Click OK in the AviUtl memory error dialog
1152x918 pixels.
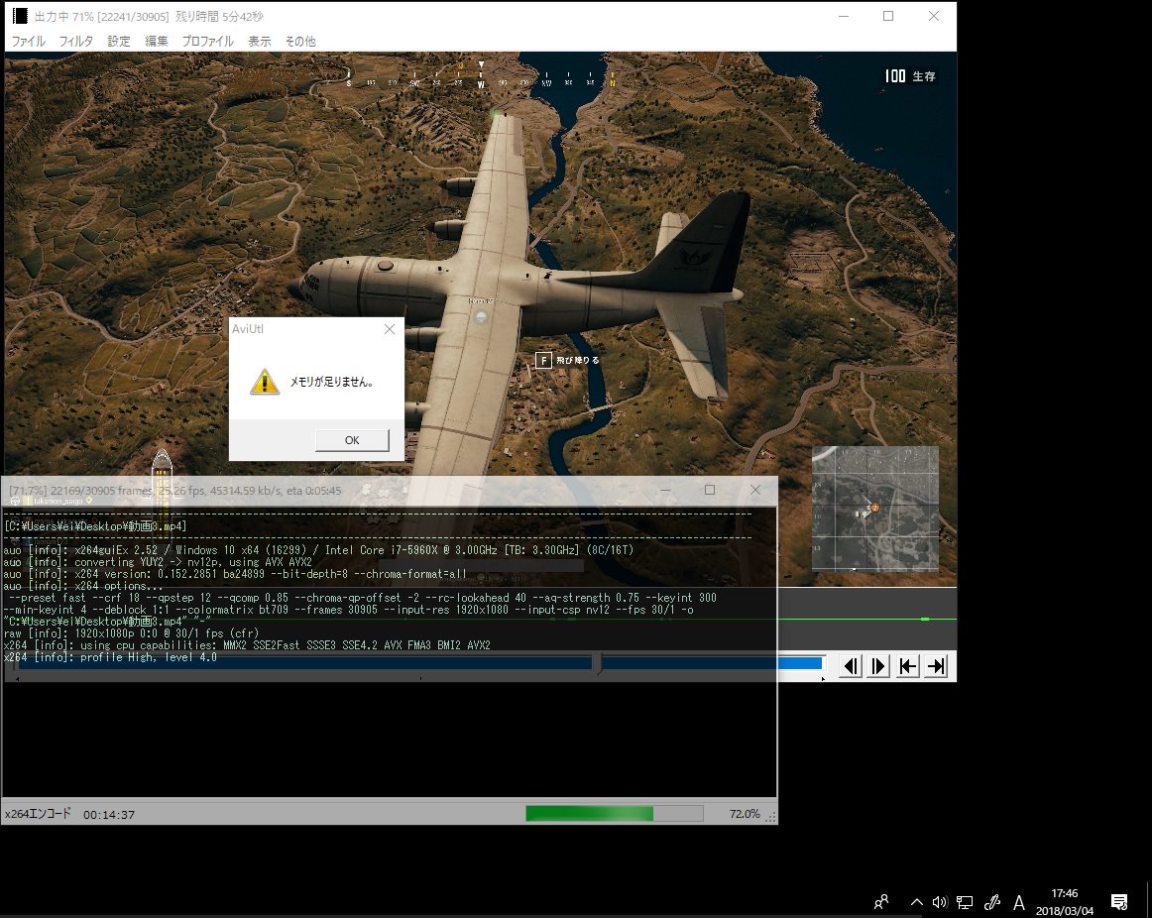(x=352, y=440)
